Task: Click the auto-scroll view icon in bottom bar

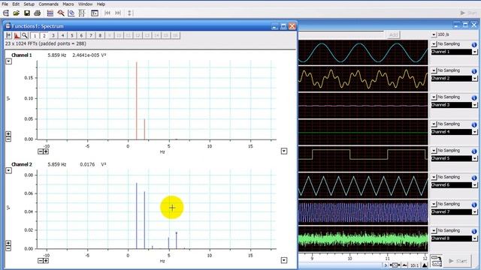Action: 395,265
